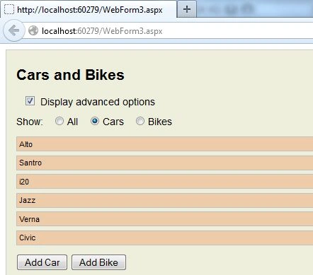Click the Civic list row

click(165, 238)
